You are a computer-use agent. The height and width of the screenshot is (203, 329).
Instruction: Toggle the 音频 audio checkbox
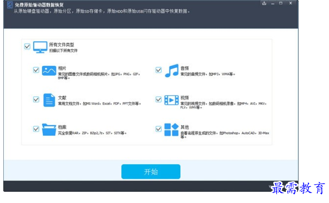(x=158, y=70)
